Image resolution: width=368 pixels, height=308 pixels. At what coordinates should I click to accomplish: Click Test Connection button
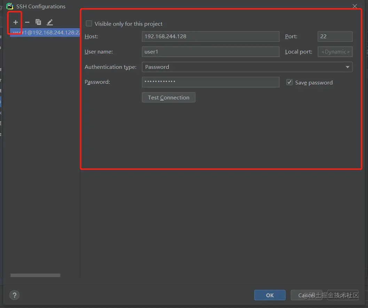pyautogui.click(x=169, y=97)
